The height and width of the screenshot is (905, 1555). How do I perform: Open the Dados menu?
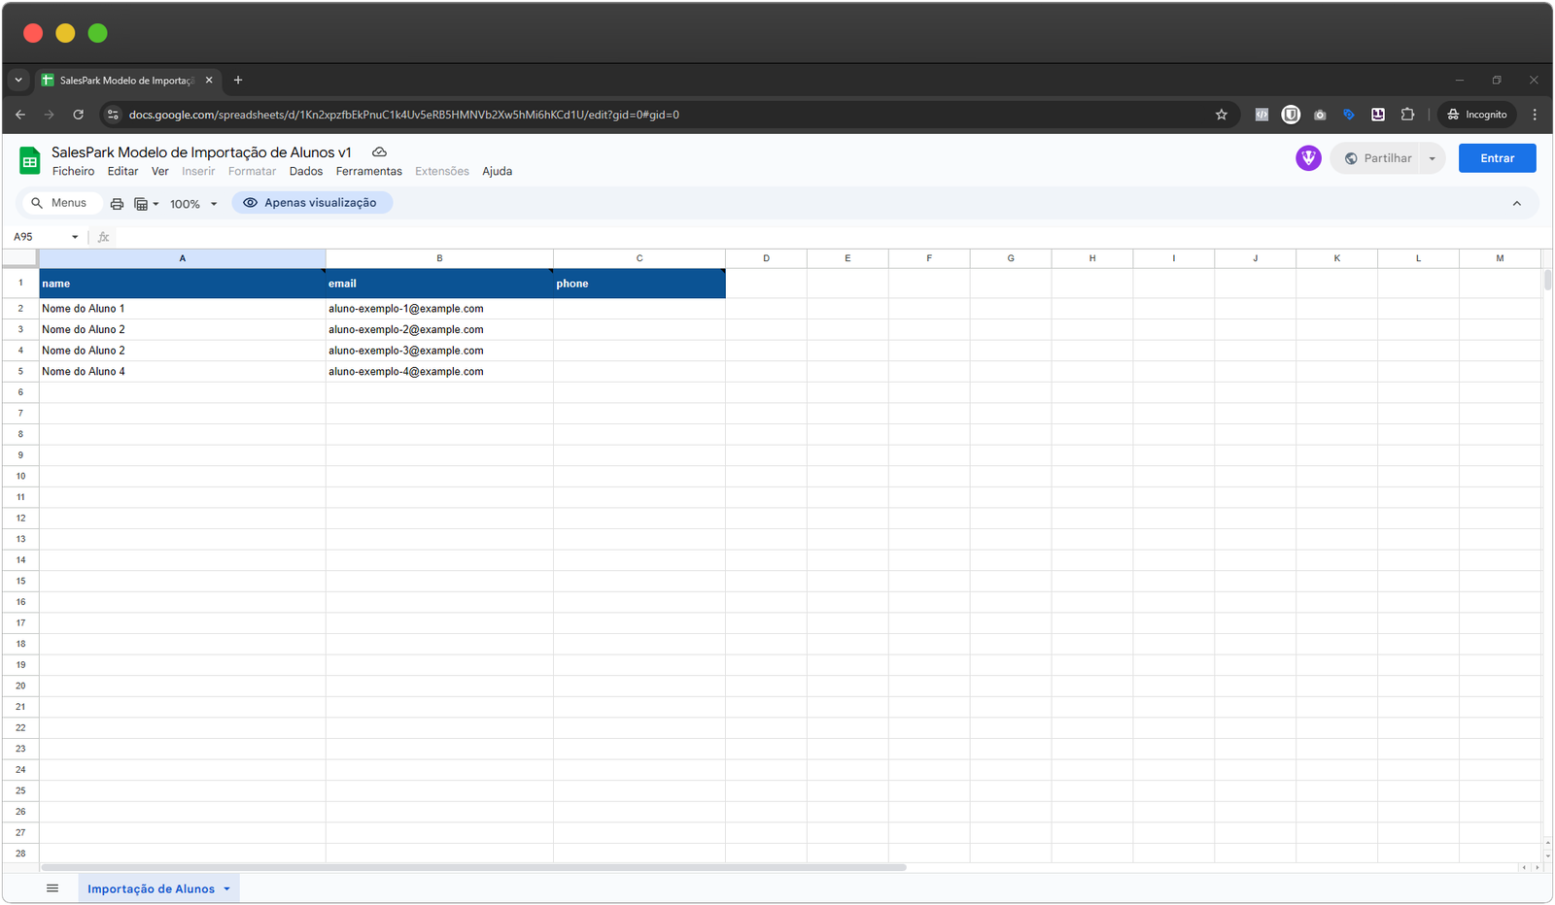(x=305, y=172)
